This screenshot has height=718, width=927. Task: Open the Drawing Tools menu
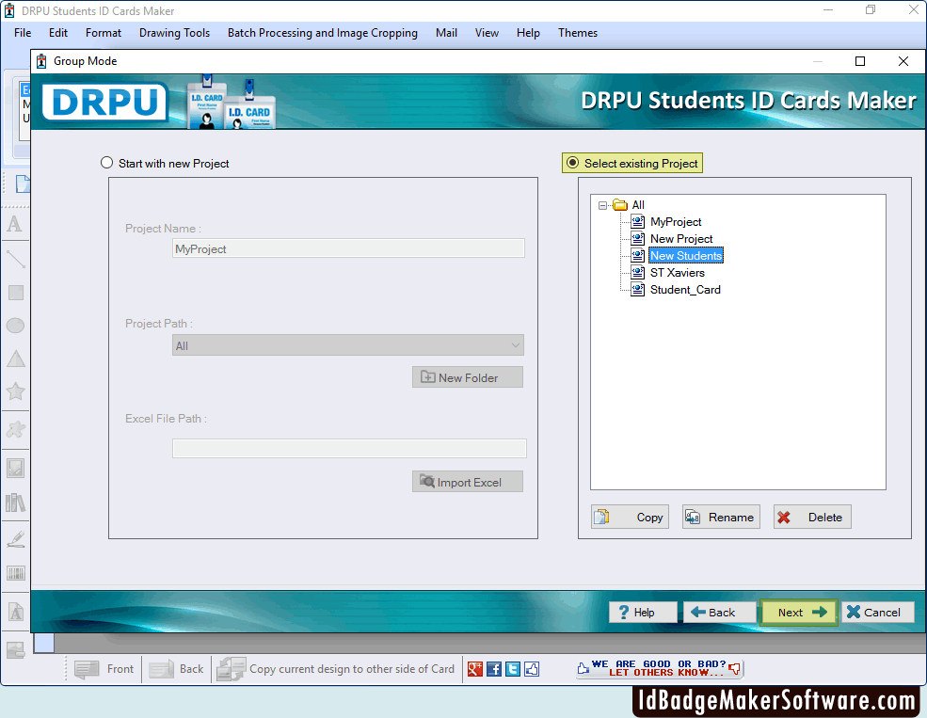(174, 33)
